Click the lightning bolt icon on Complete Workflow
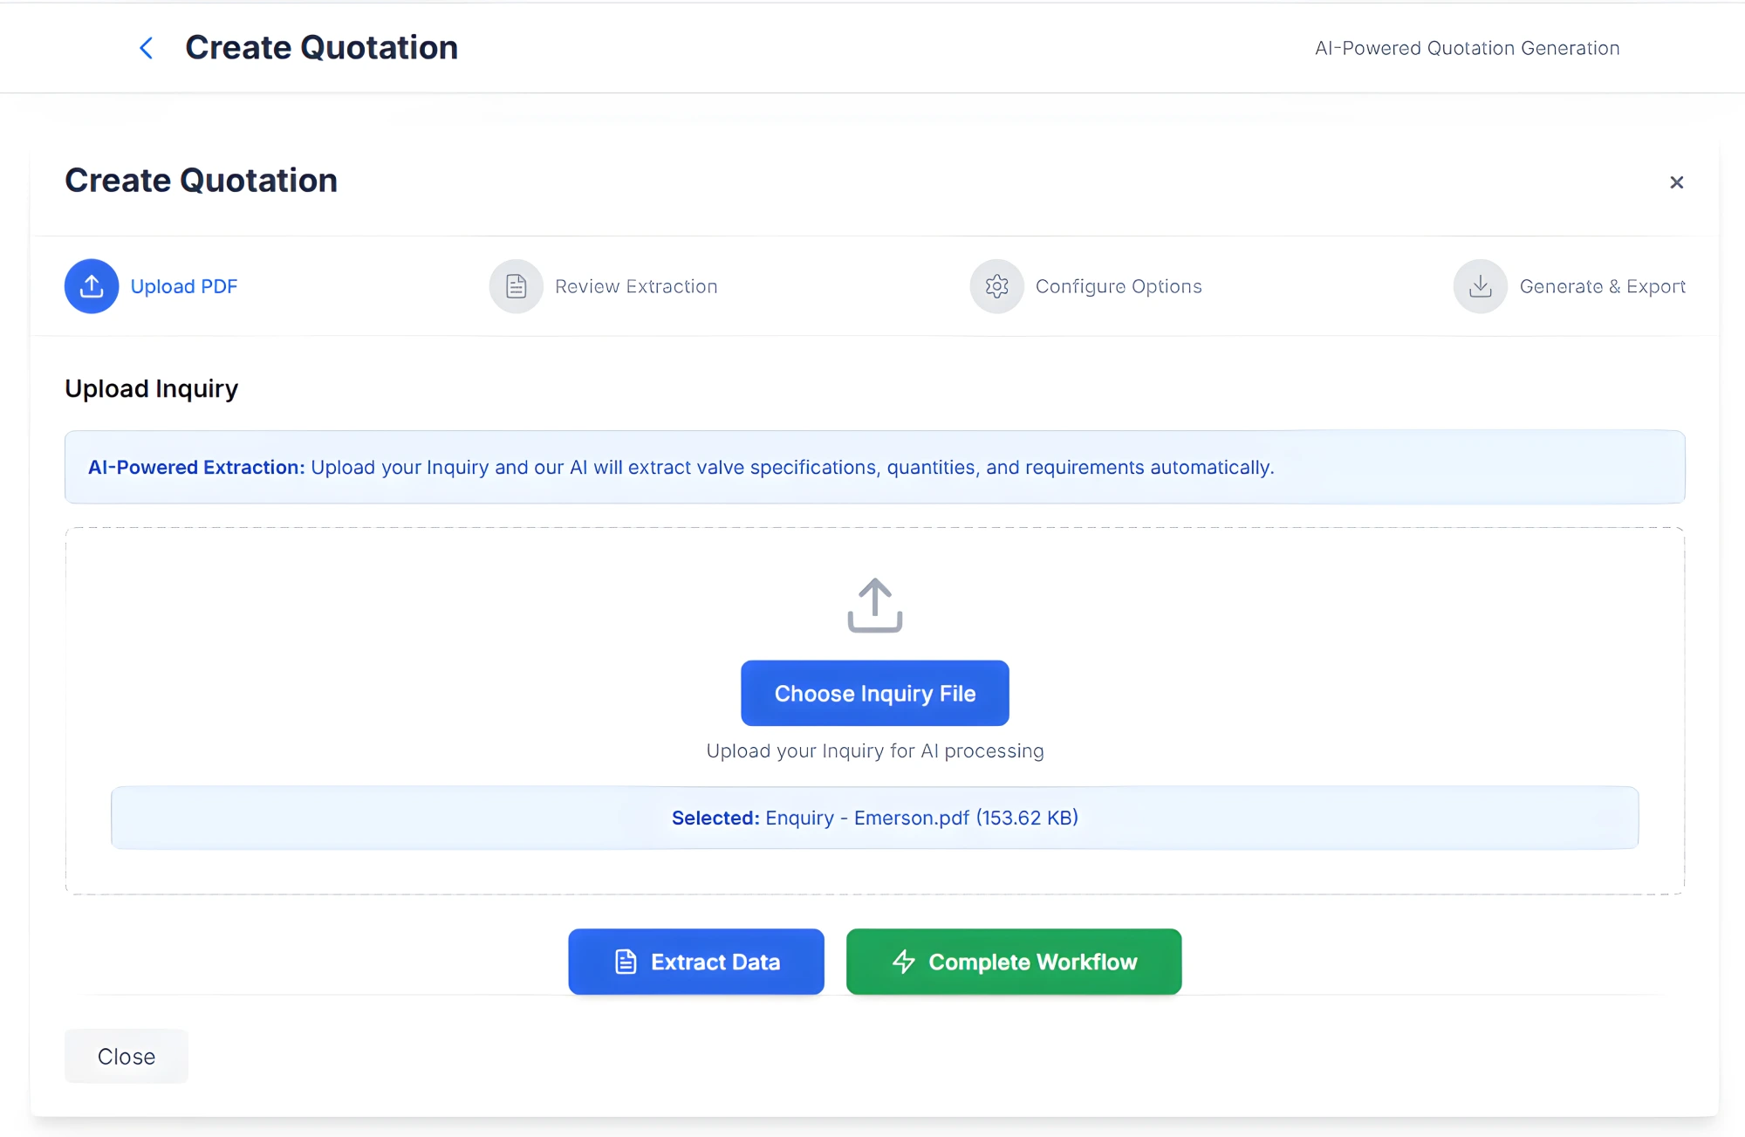 coord(904,962)
